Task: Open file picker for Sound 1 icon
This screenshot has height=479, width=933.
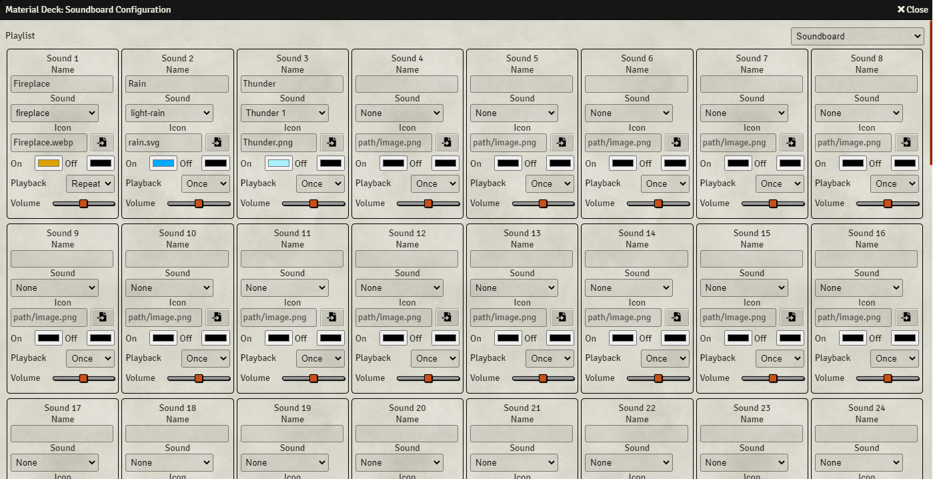Action: click(x=102, y=143)
